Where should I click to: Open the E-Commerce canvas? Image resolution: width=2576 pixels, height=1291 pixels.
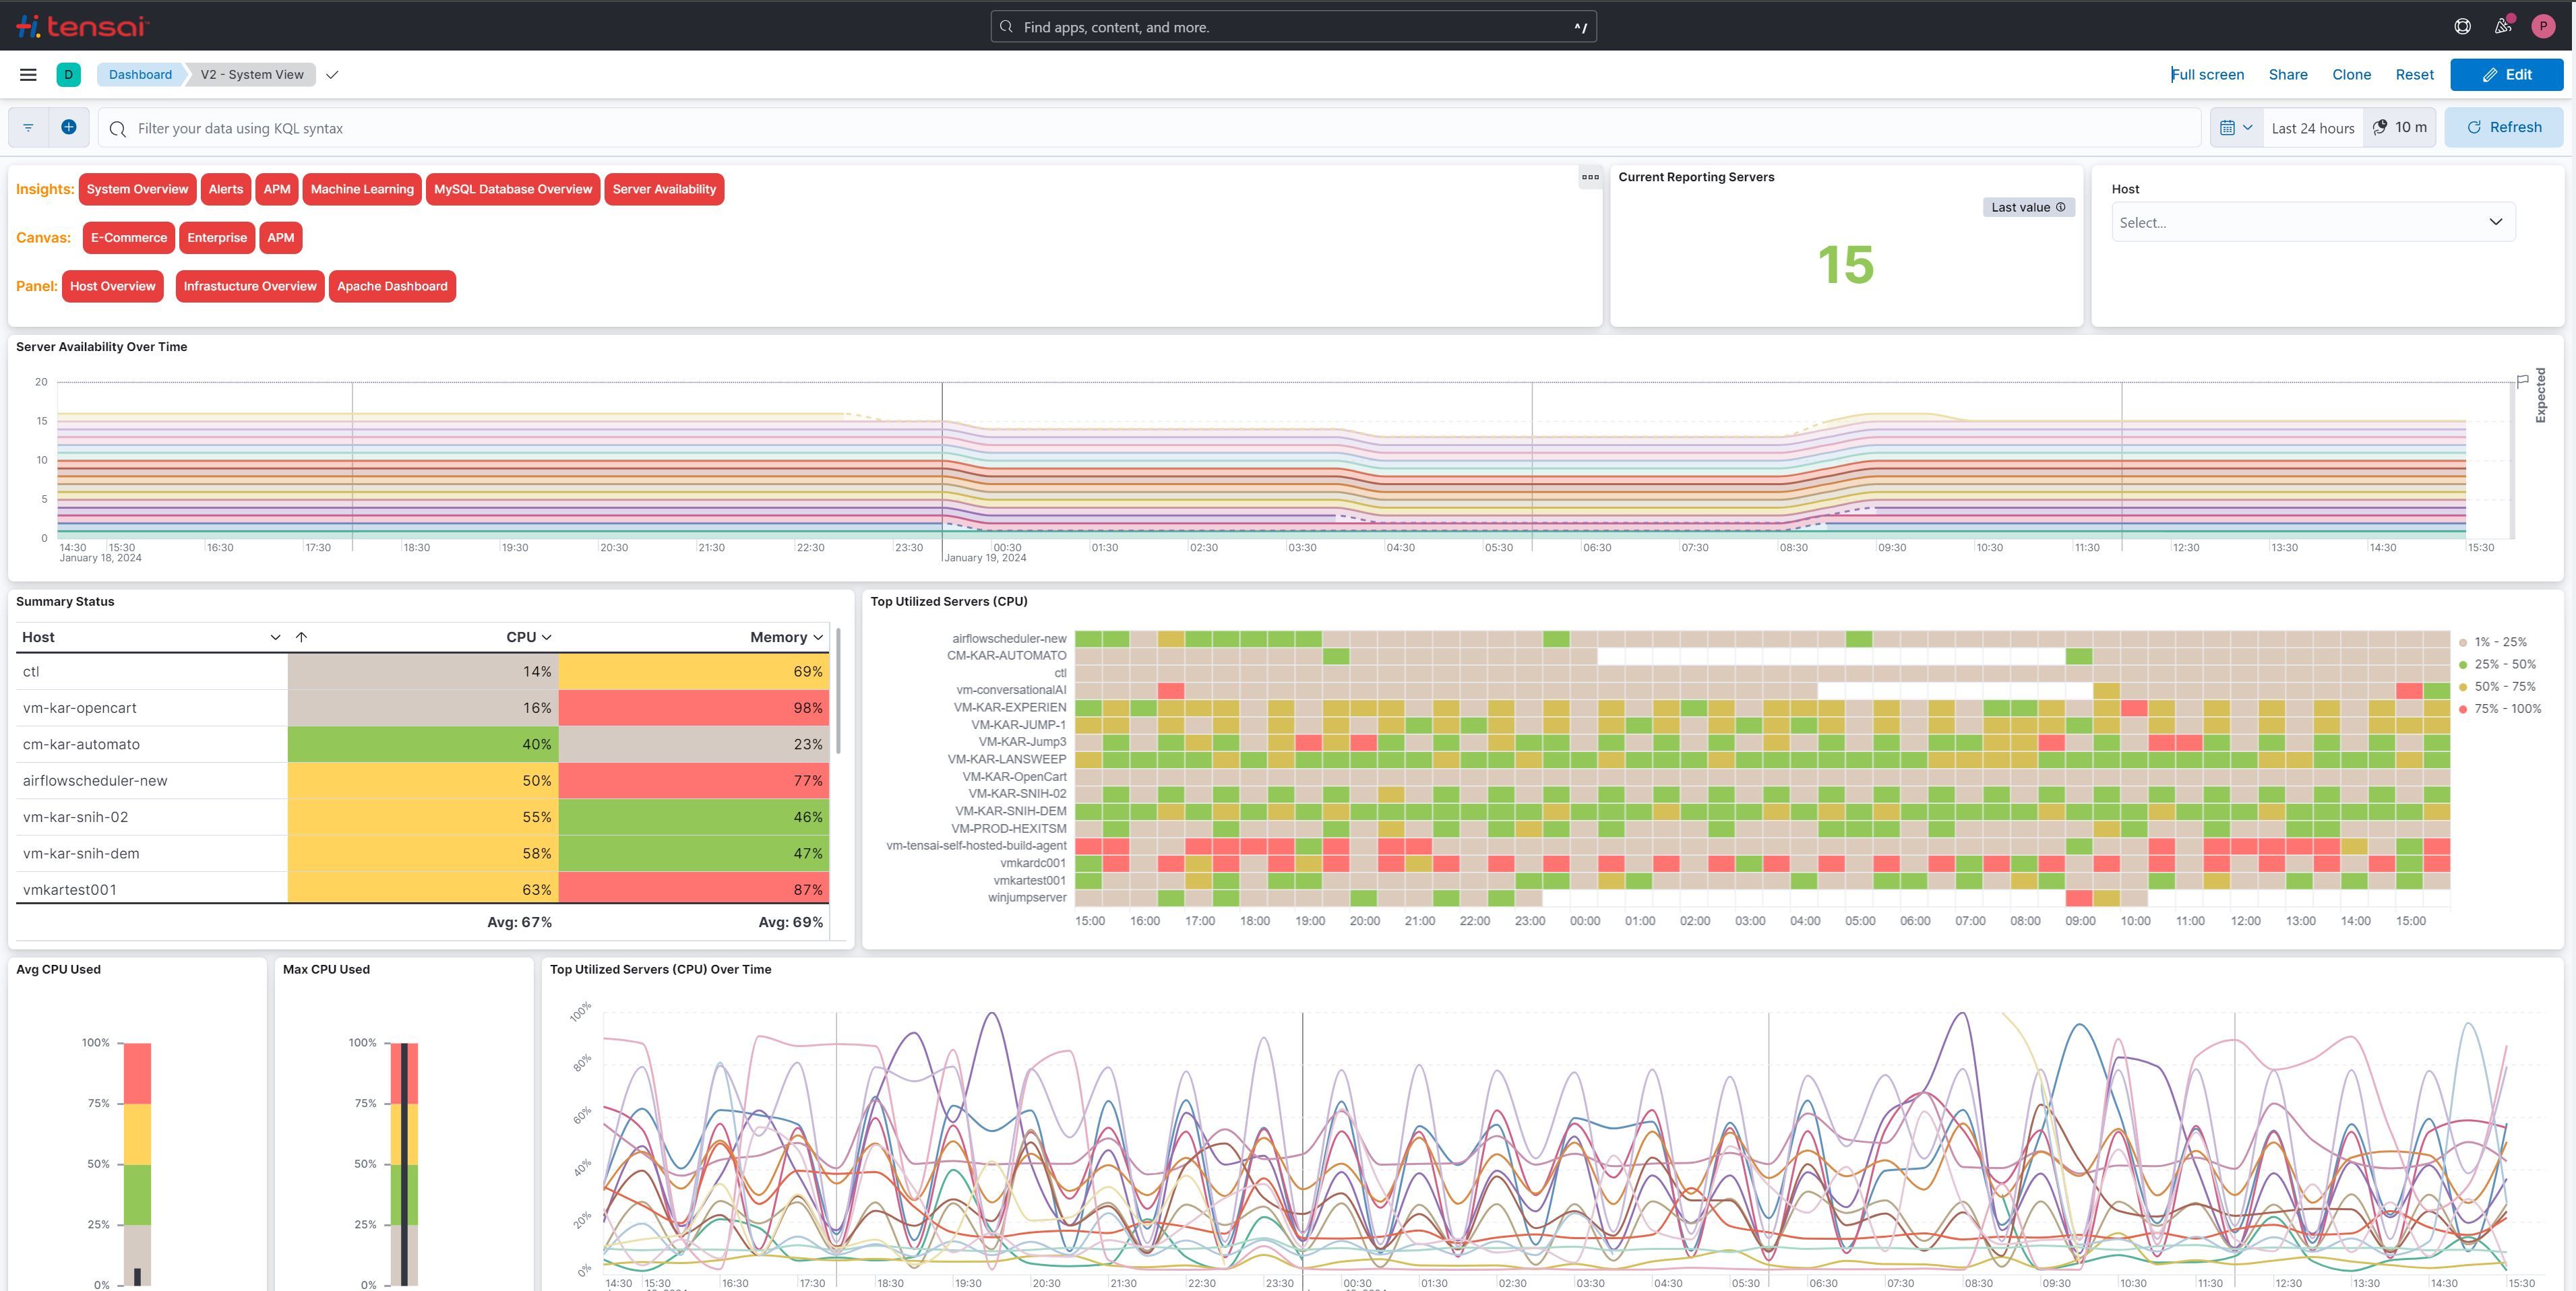pos(129,238)
